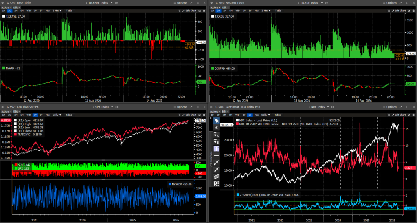Switch NASDAQ Ticks chart to YTD range
The height and width of the screenshot is (223, 417).
pyautogui.click(x=237, y=11)
